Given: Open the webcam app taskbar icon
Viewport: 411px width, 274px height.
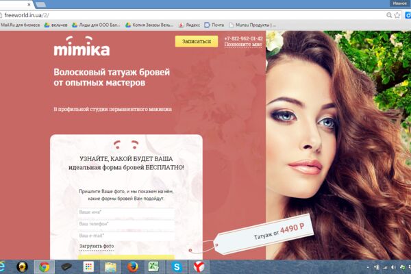Looking at the screenshot, I should [23, 267].
